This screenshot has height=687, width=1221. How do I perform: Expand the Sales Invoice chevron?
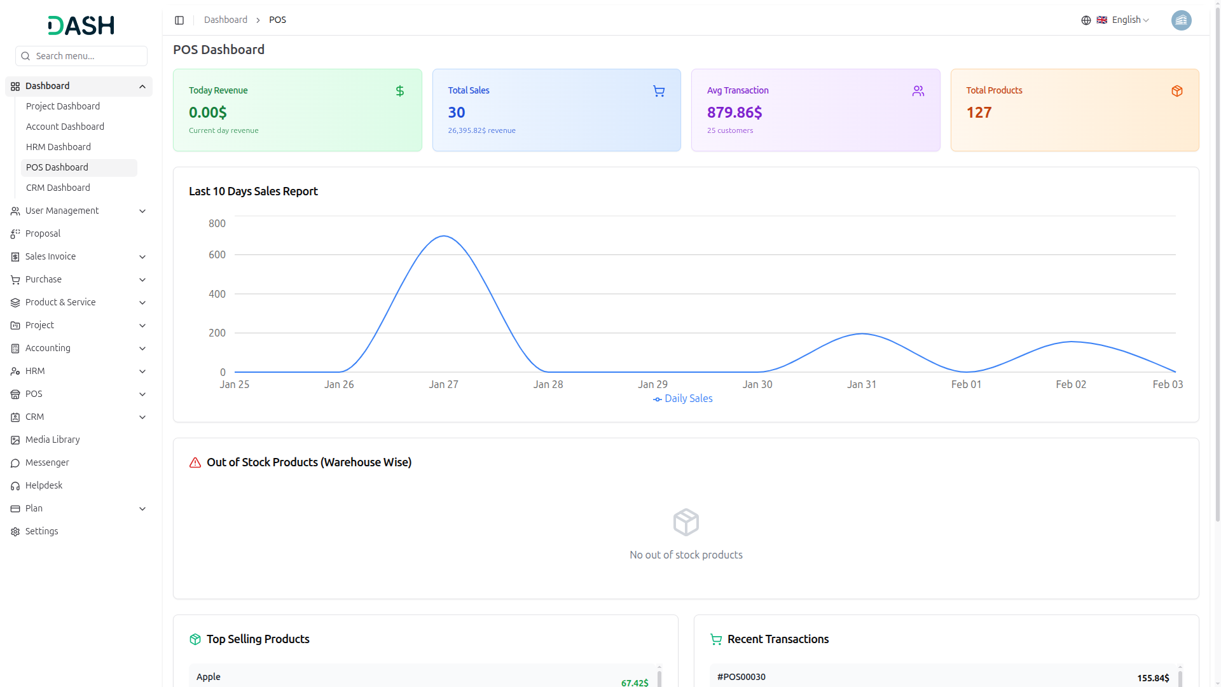(x=142, y=257)
